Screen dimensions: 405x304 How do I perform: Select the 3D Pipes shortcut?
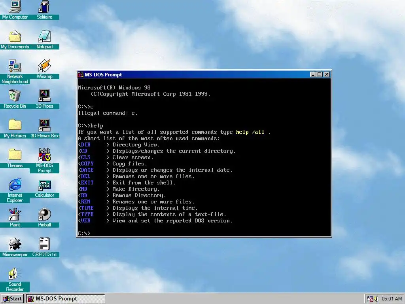click(x=44, y=99)
